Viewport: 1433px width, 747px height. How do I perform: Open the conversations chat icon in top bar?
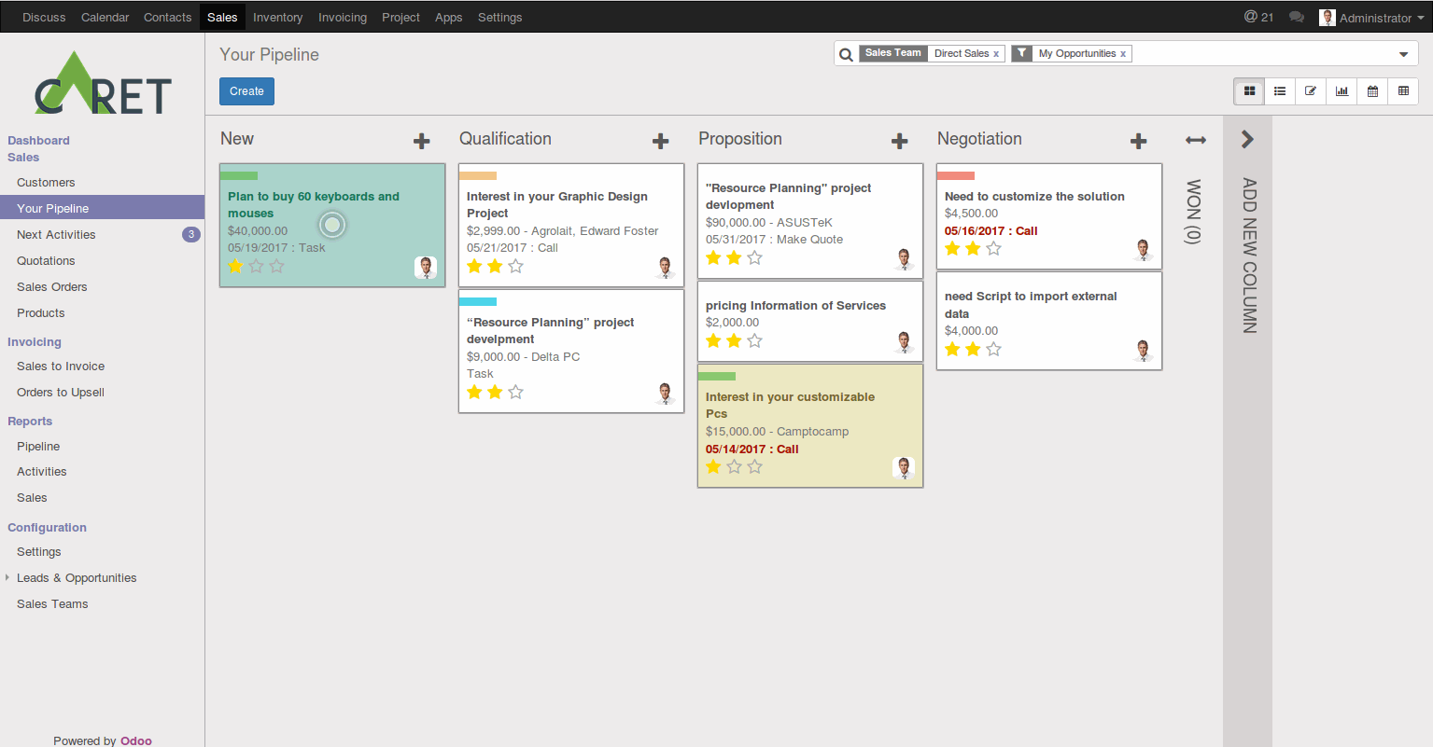pos(1297,17)
